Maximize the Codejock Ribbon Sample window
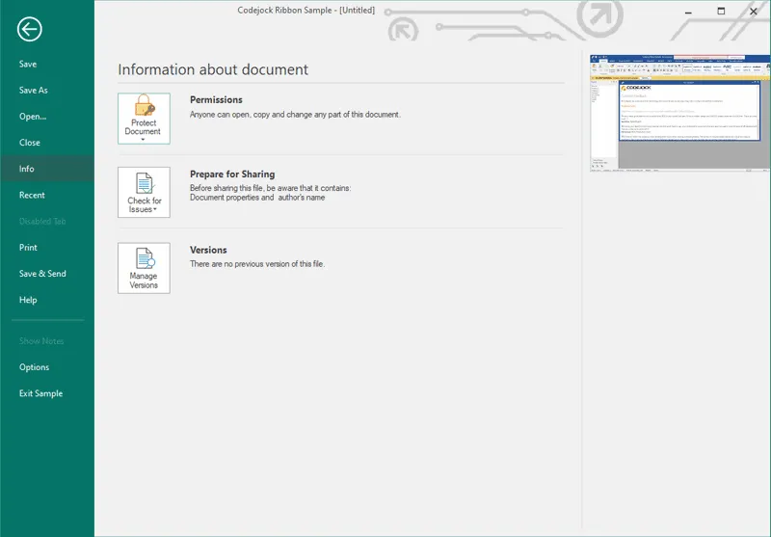The image size is (771, 537). tap(721, 11)
